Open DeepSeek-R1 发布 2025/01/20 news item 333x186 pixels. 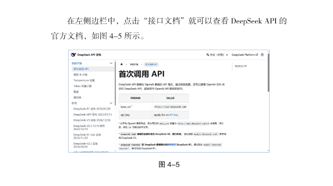pyautogui.click(x=92, y=108)
